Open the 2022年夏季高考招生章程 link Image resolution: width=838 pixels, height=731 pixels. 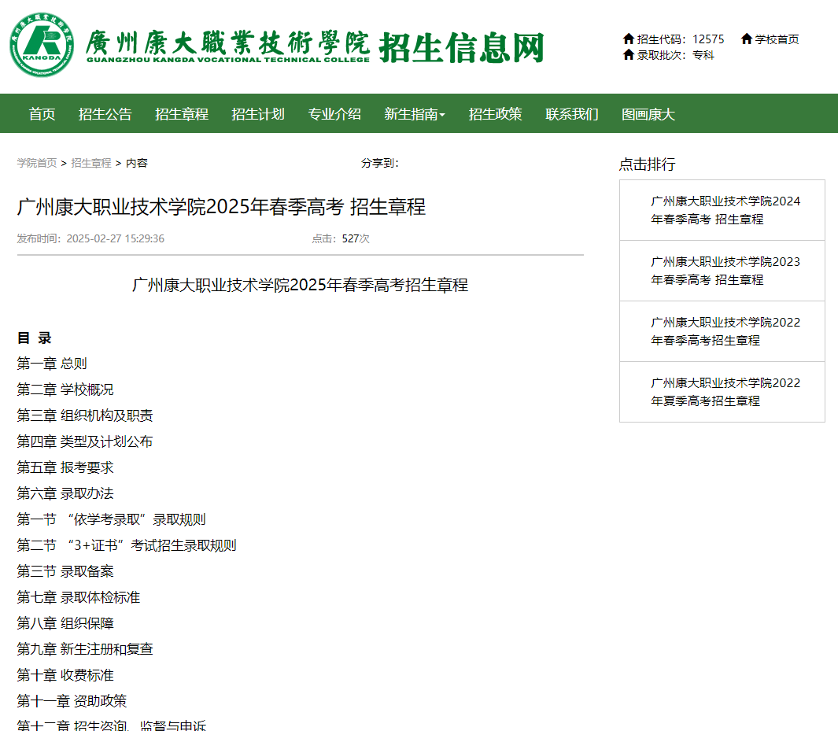(724, 392)
